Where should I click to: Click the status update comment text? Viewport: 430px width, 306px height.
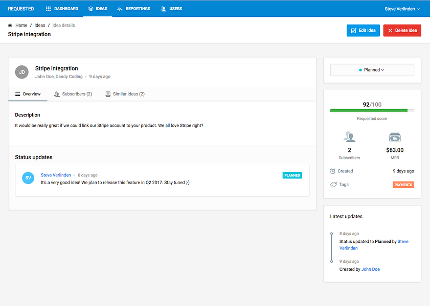pyautogui.click(x=115, y=183)
